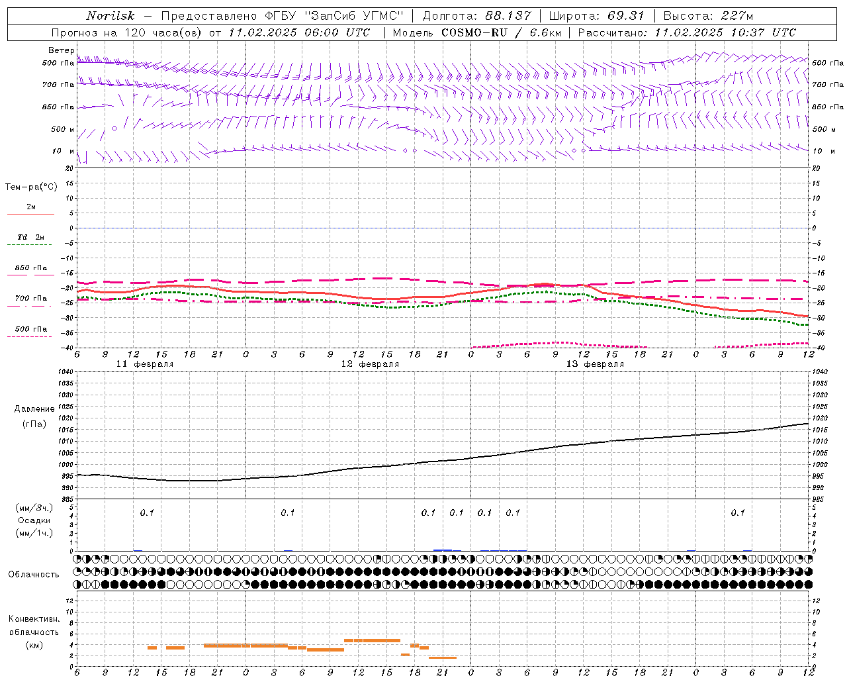Click the dashed pink 850 гПа legend line sample
The width and height of the screenshot is (847, 678).
[30, 275]
